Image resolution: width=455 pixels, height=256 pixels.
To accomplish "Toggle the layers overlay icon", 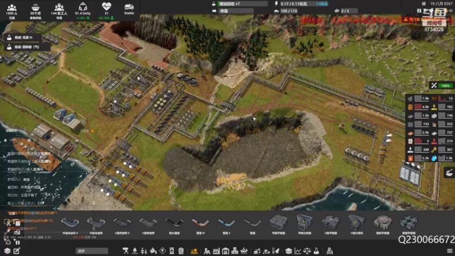I will point(7,251).
